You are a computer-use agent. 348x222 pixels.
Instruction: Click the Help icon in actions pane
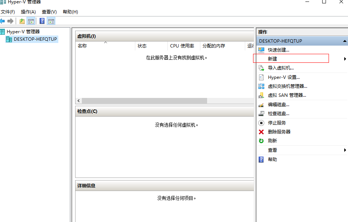261,159
